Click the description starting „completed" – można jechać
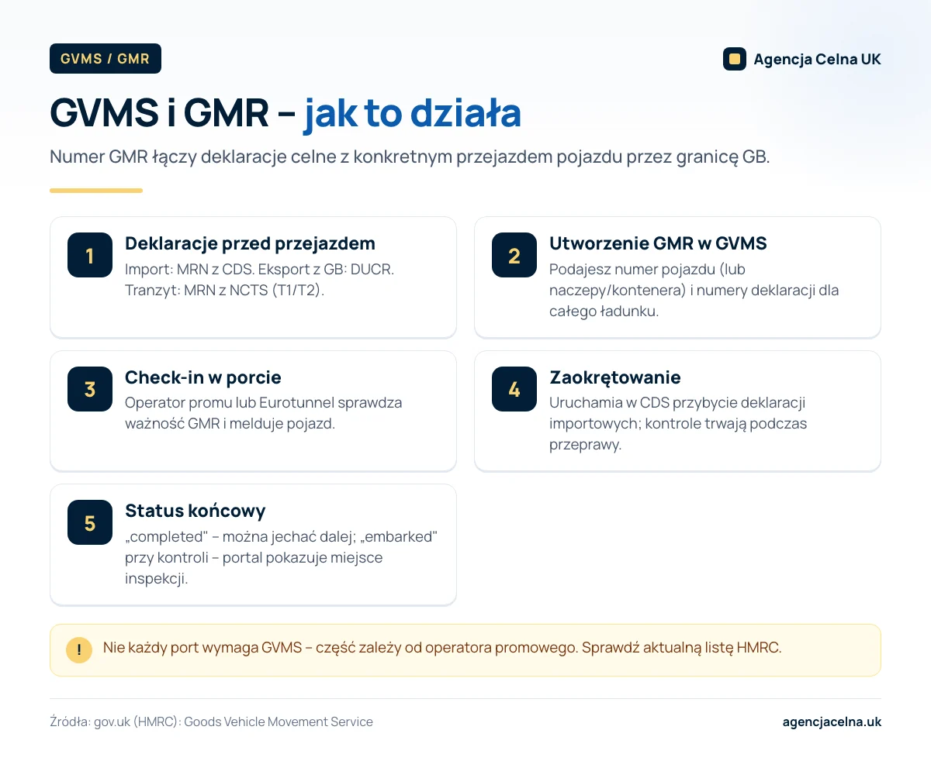The width and height of the screenshot is (931, 761). (x=281, y=557)
